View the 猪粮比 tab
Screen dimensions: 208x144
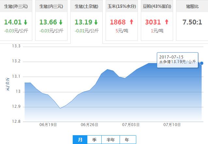click(192, 6)
